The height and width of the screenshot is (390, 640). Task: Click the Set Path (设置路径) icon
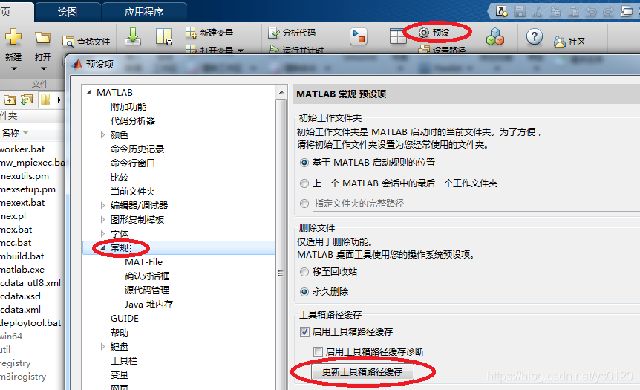pyautogui.click(x=424, y=50)
